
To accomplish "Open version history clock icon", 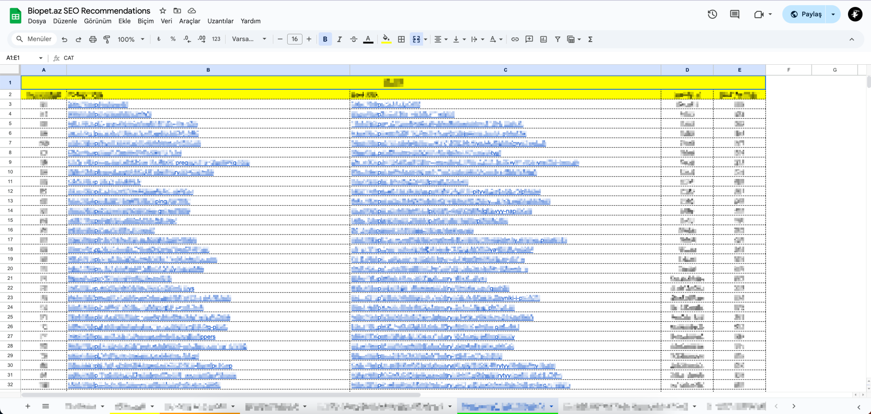I will (712, 14).
